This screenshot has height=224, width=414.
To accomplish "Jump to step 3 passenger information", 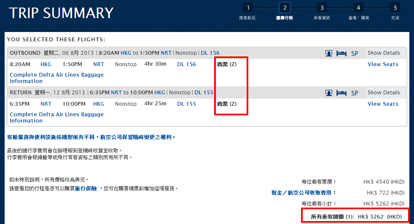I will 322,8.
